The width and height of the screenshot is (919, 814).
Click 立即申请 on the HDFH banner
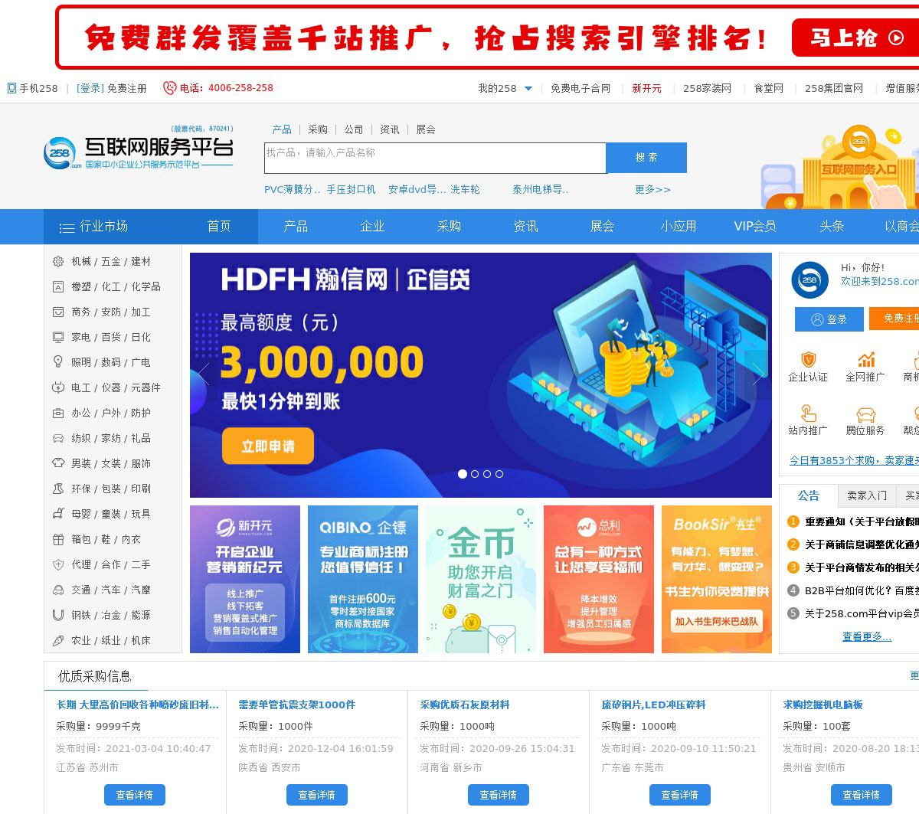point(268,446)
